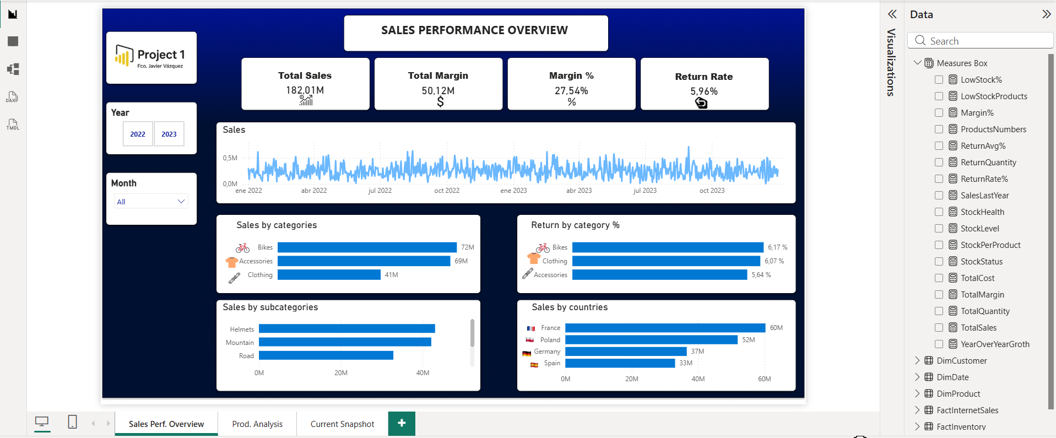The image size is (1056, 438).
Task: Tick the ReturnRate% checkbox
Action: (939, 179)
